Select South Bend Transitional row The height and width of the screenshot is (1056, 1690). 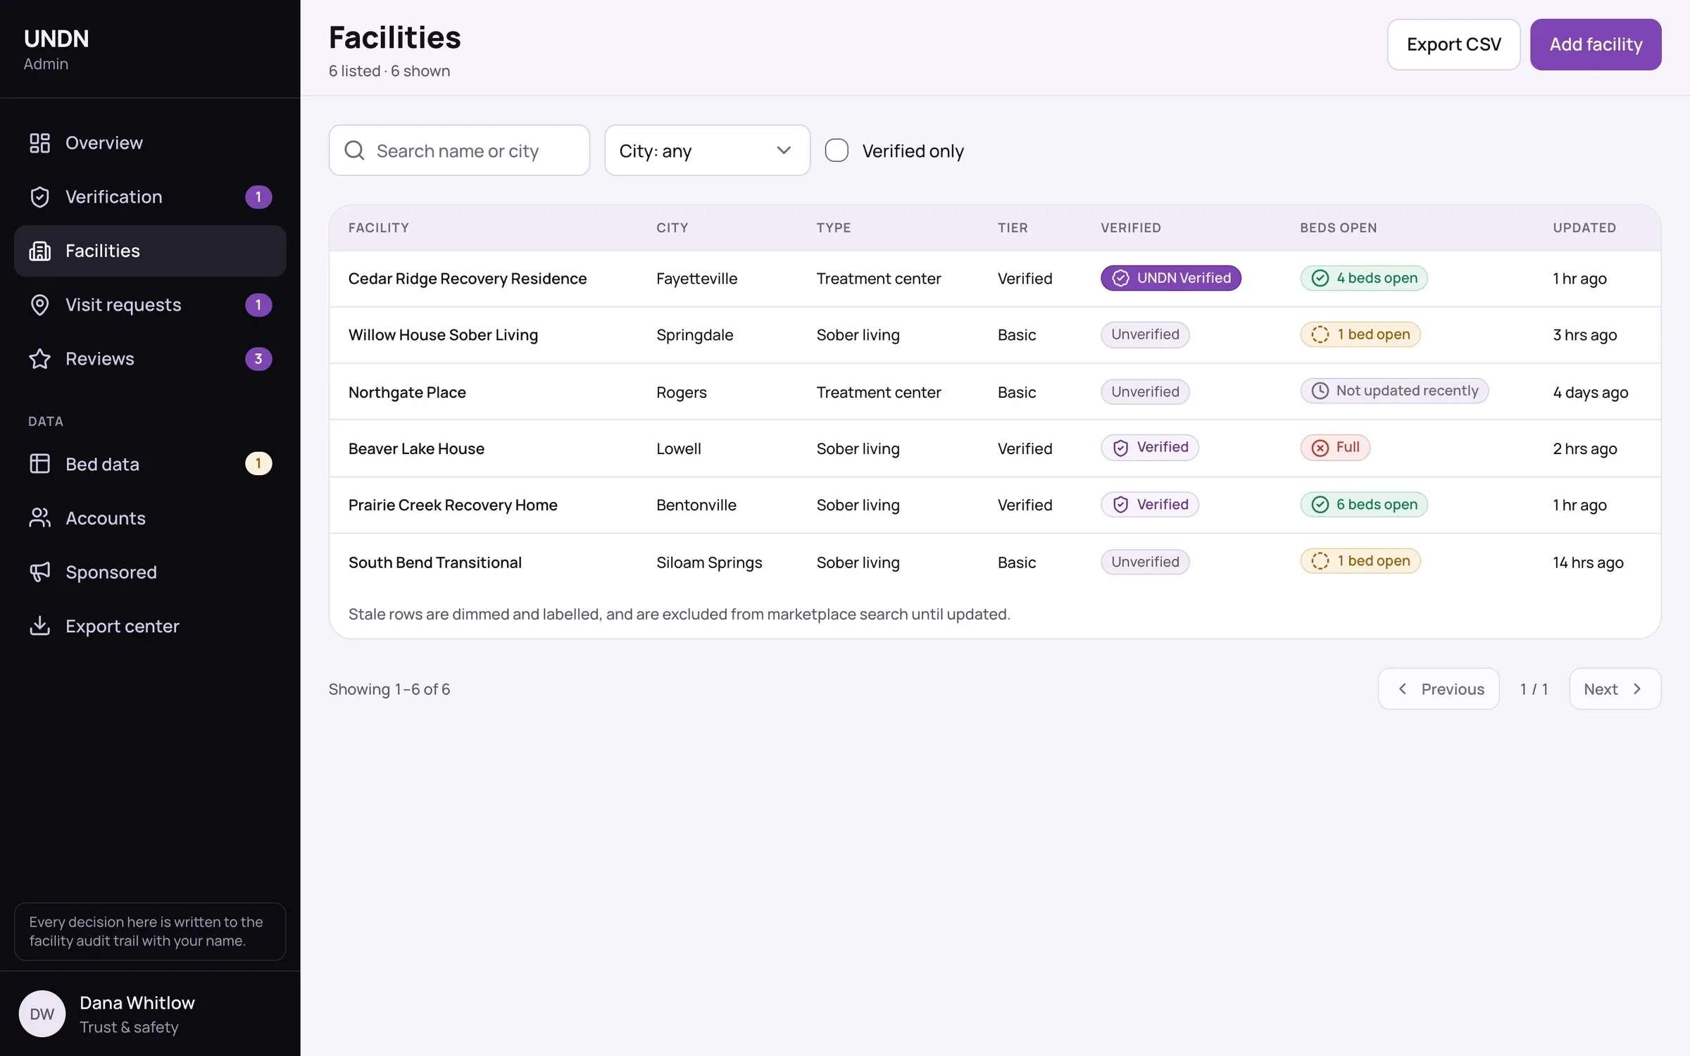pyautogui.click(x=995, y=562)
